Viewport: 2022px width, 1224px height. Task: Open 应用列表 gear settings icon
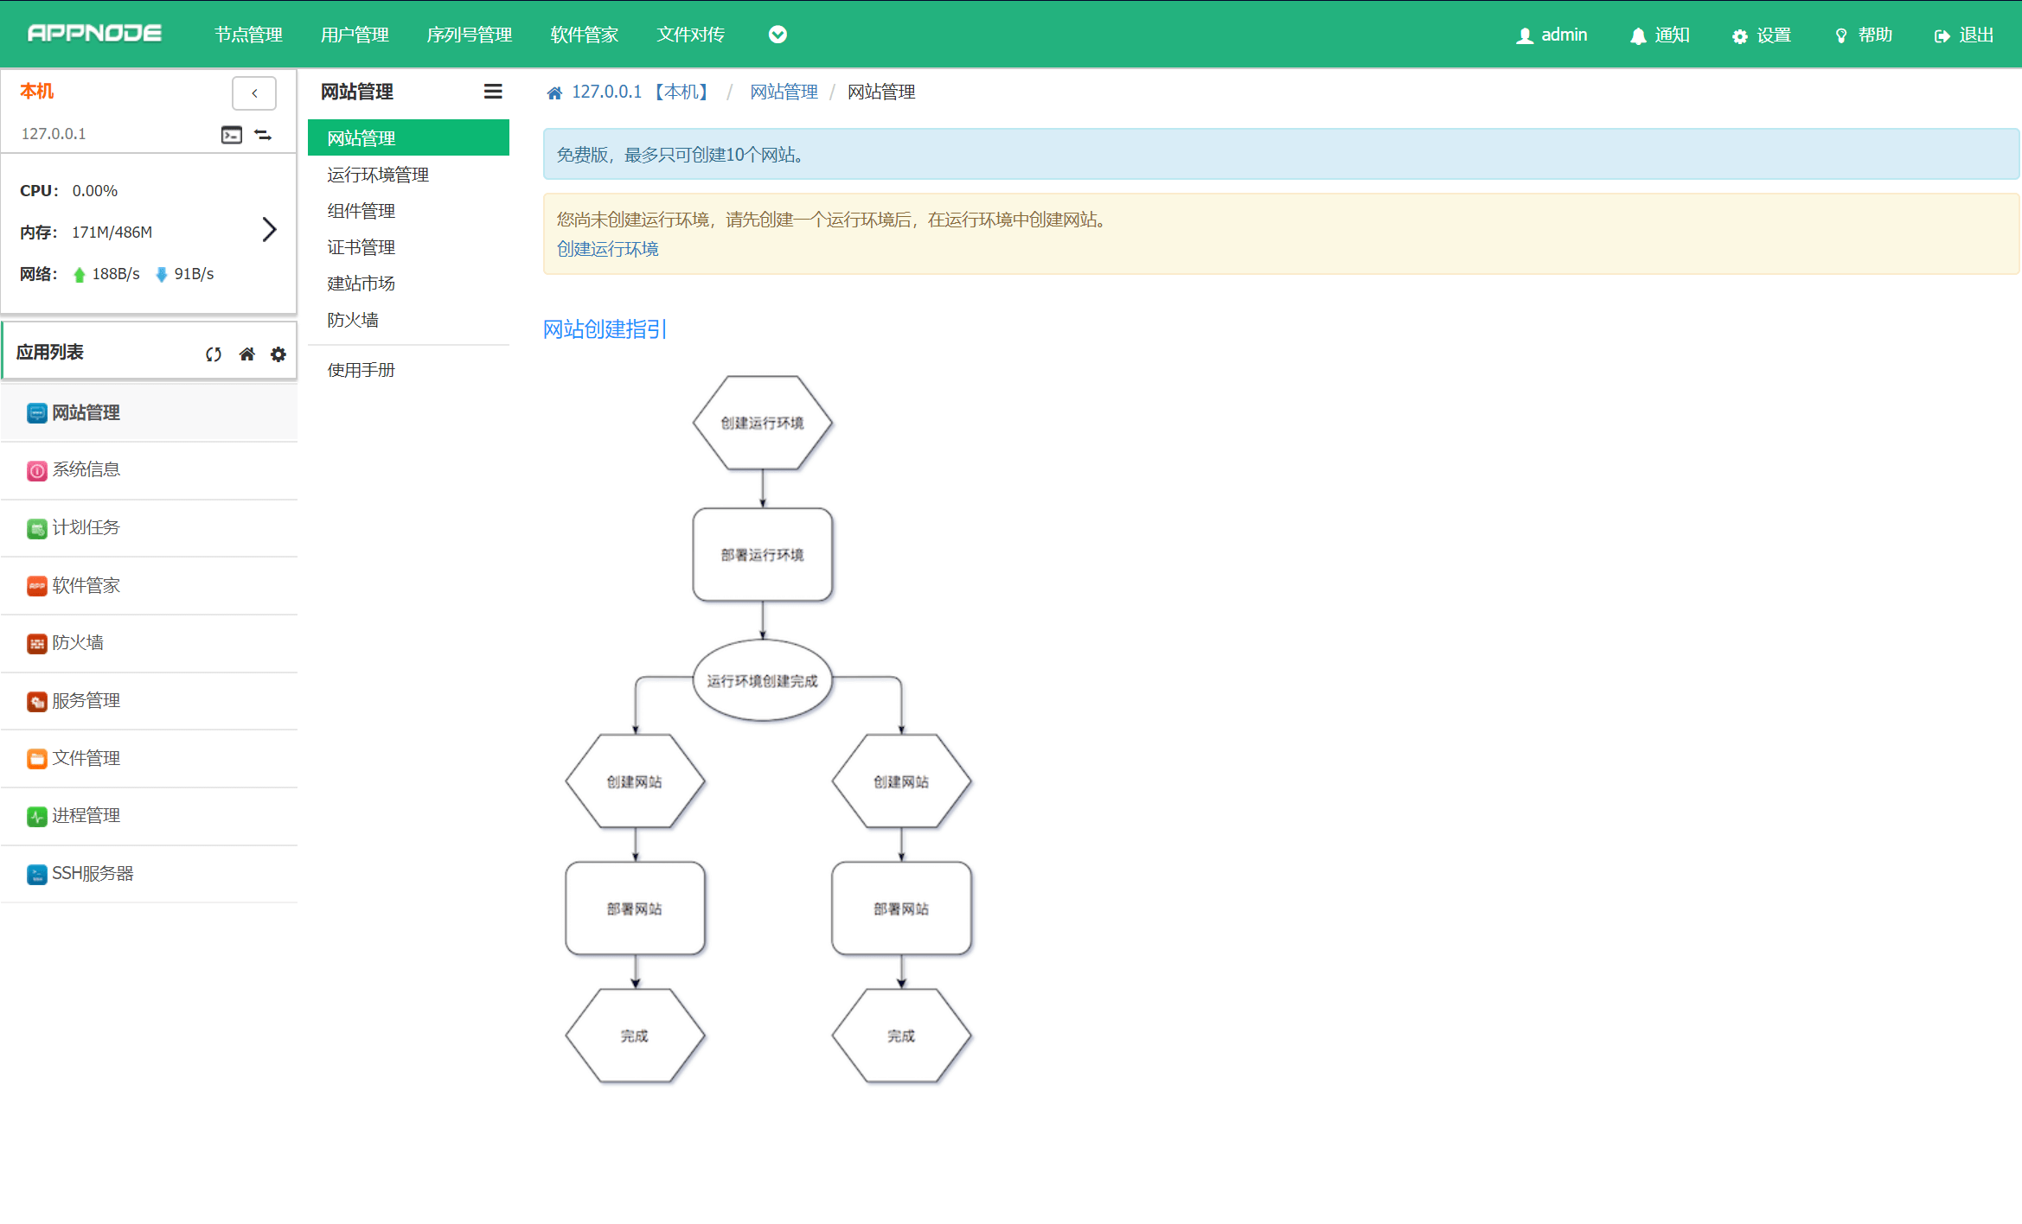tap(278, 354)
